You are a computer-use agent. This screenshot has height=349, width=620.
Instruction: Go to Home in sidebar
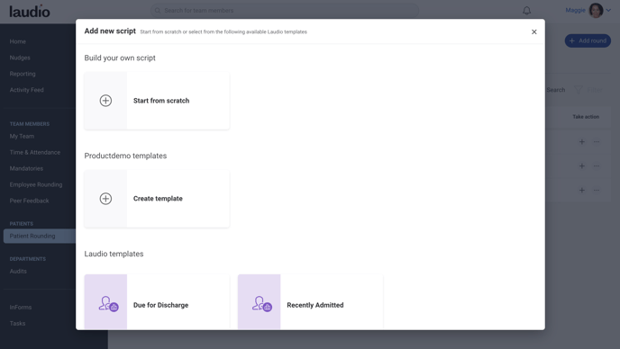click(18, 41)
